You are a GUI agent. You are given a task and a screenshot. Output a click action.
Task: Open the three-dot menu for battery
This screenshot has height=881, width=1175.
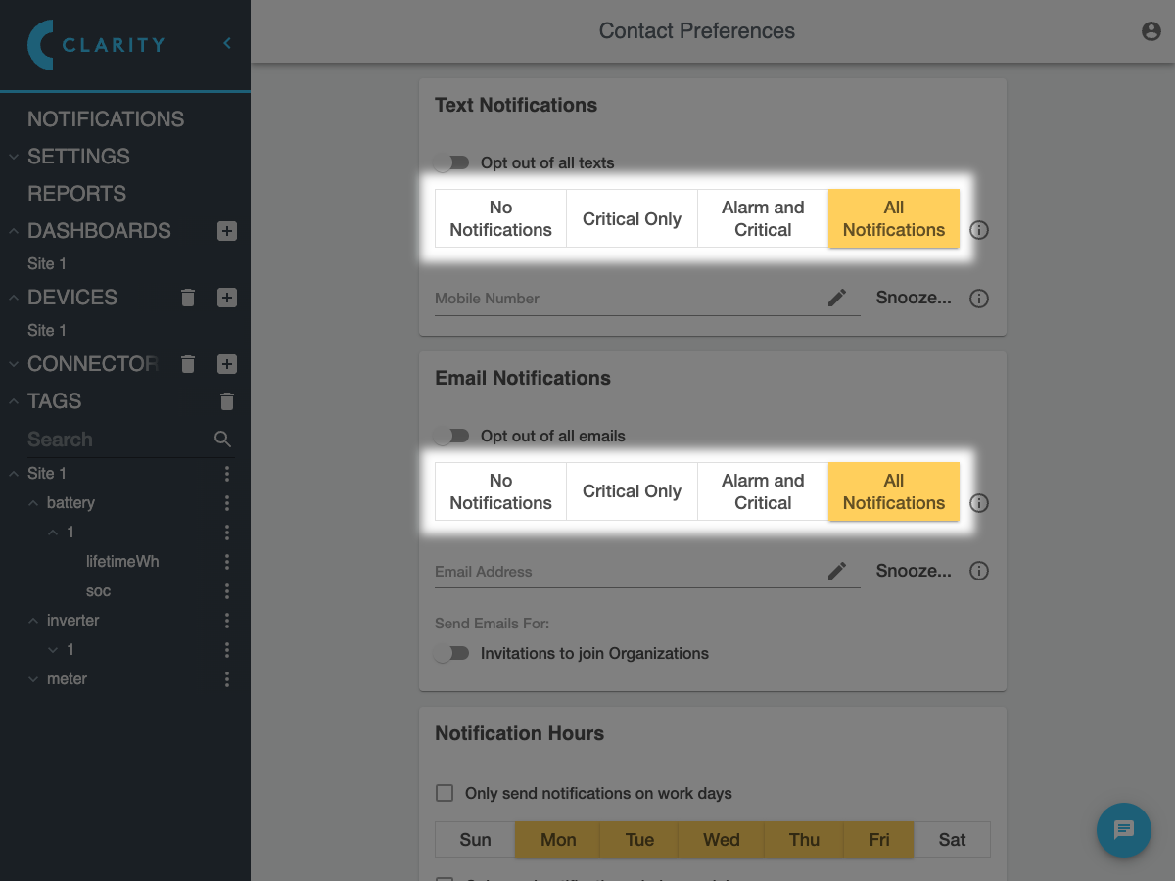(x=227, y=503)
